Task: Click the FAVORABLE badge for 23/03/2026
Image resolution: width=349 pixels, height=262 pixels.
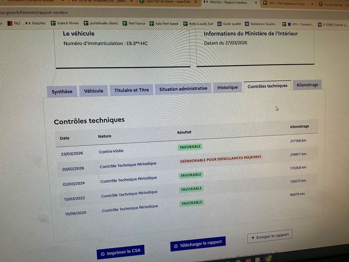Action: (x=190, y=147)
